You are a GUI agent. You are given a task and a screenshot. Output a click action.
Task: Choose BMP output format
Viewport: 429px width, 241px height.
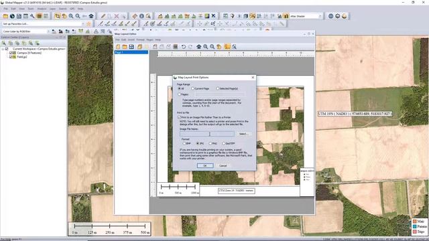184,143
